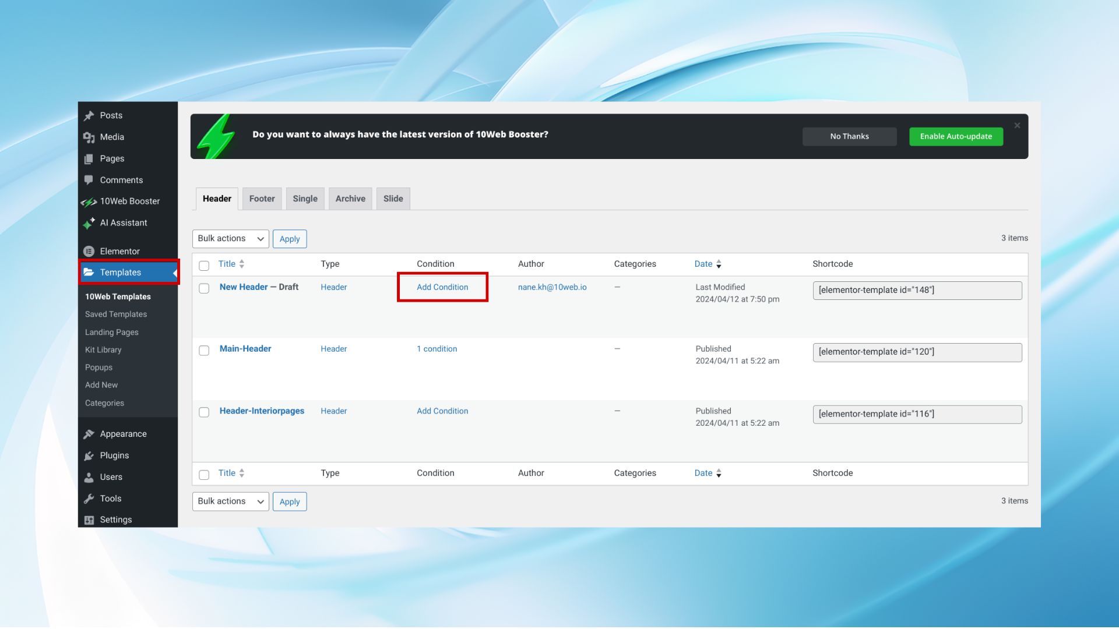Open 10Web Booster via its lightning icon

(x=89, y=202)
